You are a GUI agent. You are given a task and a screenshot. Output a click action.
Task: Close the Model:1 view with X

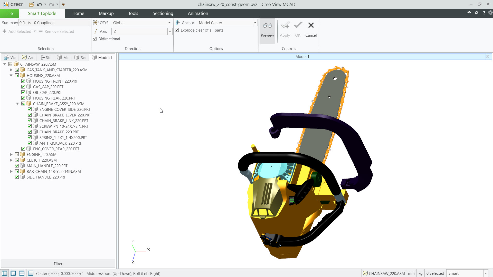(x=488, y=56)
